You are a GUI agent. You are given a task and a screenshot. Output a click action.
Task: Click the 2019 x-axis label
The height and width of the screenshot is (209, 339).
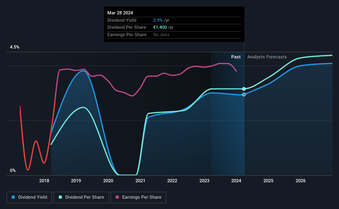point(76,181)
